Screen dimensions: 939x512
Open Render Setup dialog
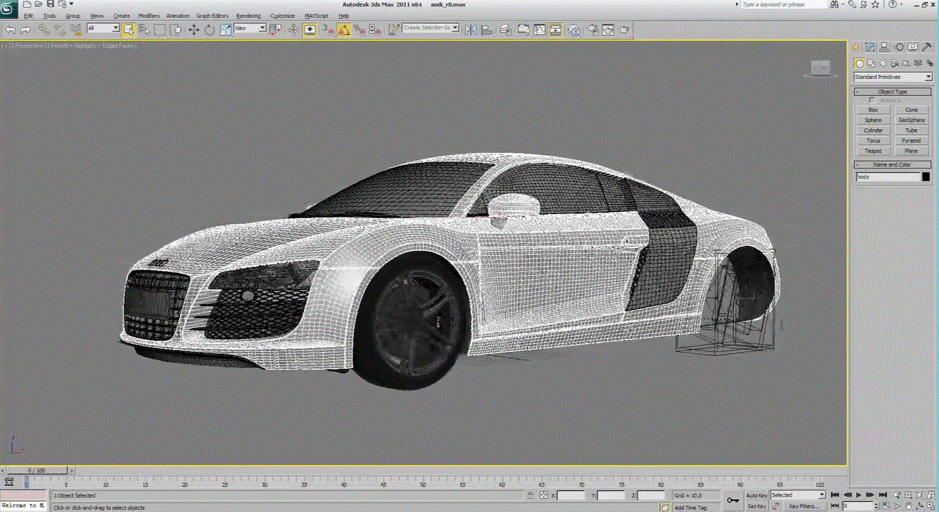pos(593,29)
